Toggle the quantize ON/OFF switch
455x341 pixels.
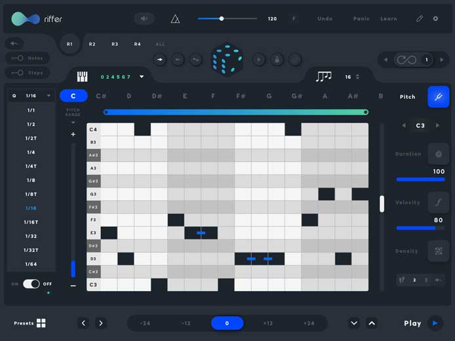coord(31,284)
